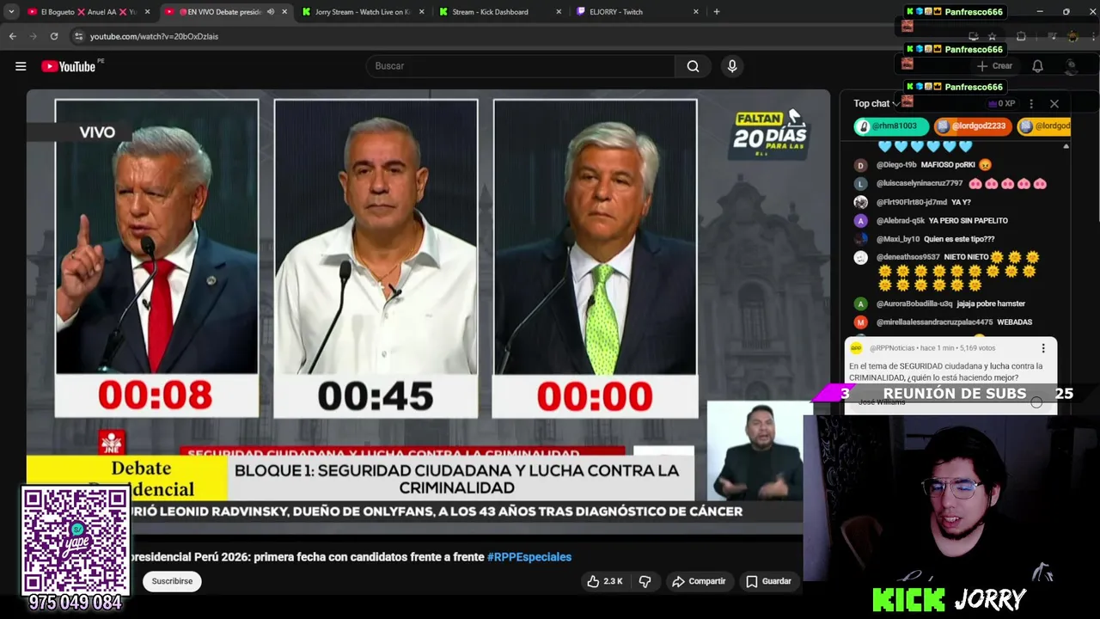
Task: Click the poll question about SEGURIDAD ciudadana
Action: (x=945, y=371)
